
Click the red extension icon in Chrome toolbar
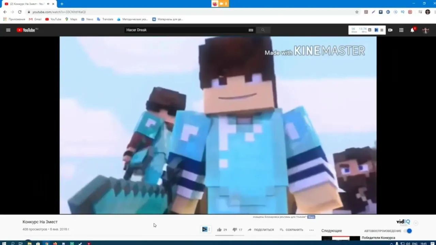410,12
